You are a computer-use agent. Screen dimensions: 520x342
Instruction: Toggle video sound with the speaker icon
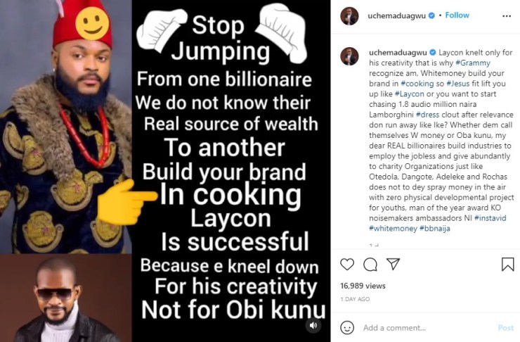pos(313,326)
